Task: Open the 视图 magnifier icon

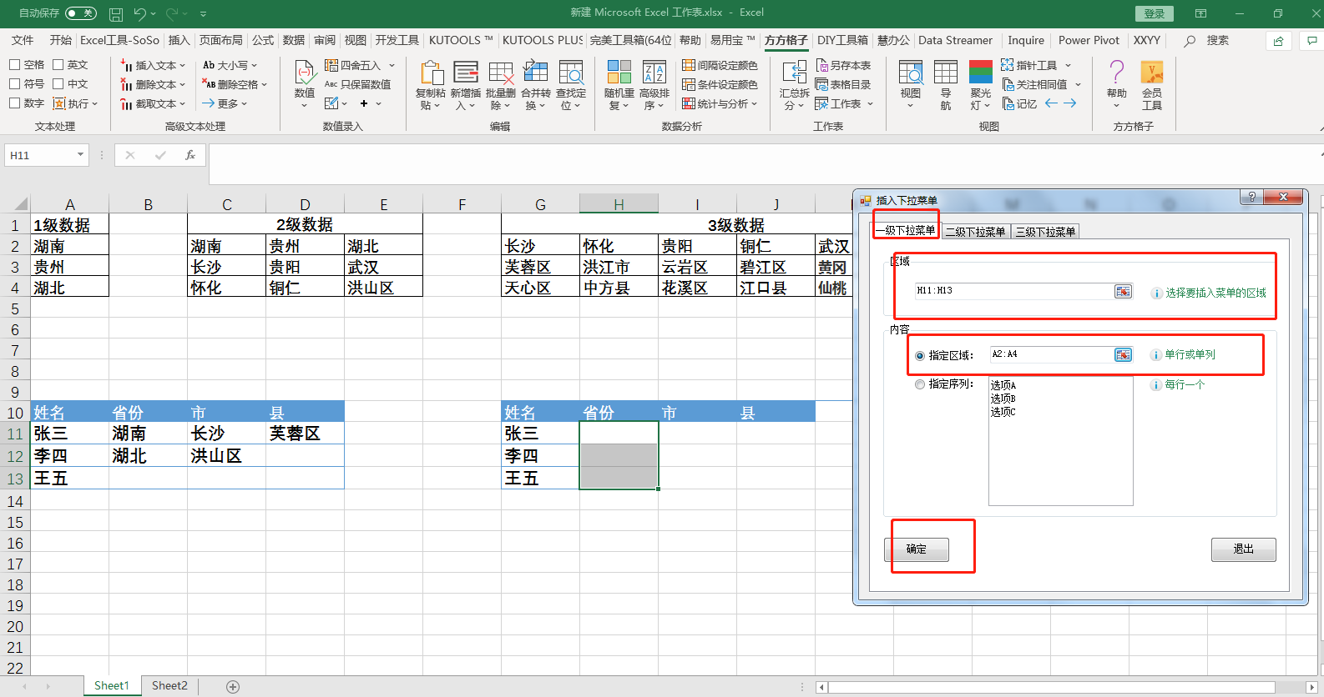Action: point(911,73)
